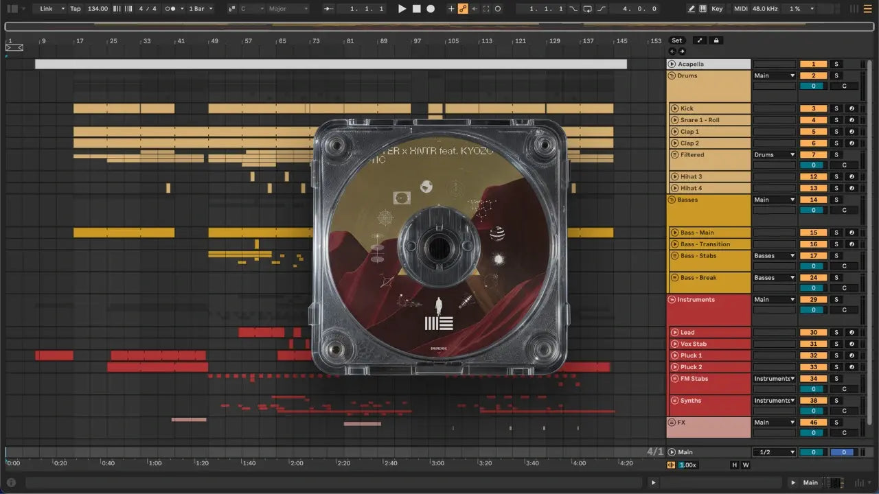The width and height of the screenshot is (879, 494).
Task: Arm the Arrangement Record button
Action: pos(431,9)
